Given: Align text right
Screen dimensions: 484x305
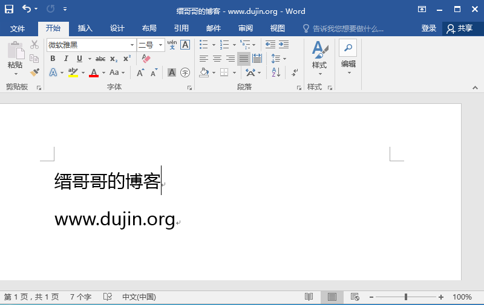Looking at the screenshot, I should (231, 59).
